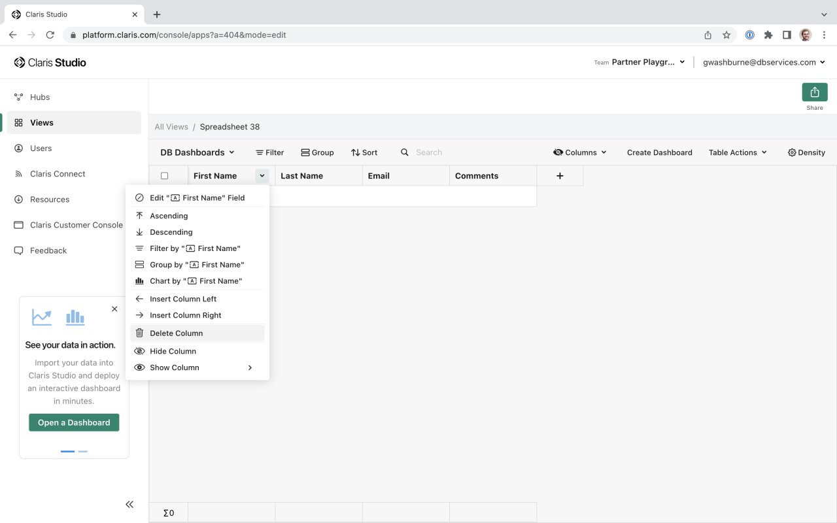Close the Claris Studio tab
This screenshot has height=523, width=837.
[x=134, y=14]
